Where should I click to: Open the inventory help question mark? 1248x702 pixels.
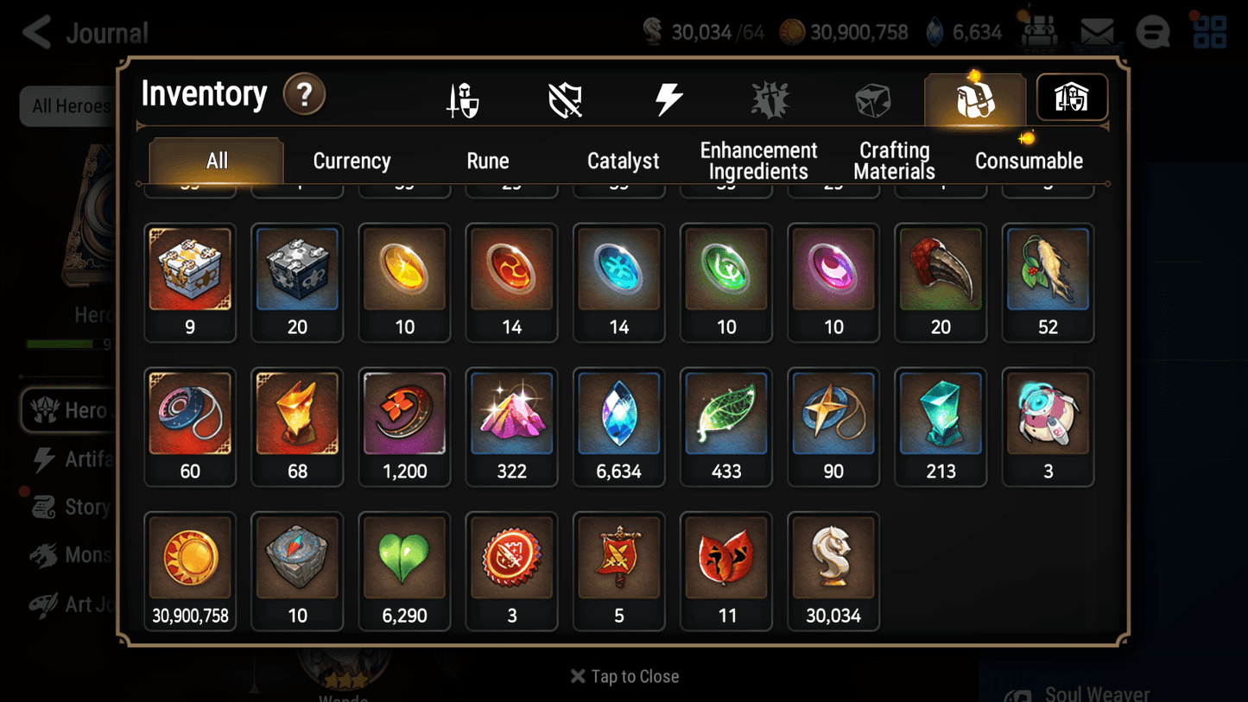[x=304, y=95]
